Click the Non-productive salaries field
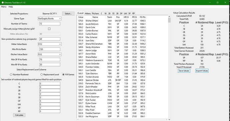230x121 pixels. click(50, 39)
